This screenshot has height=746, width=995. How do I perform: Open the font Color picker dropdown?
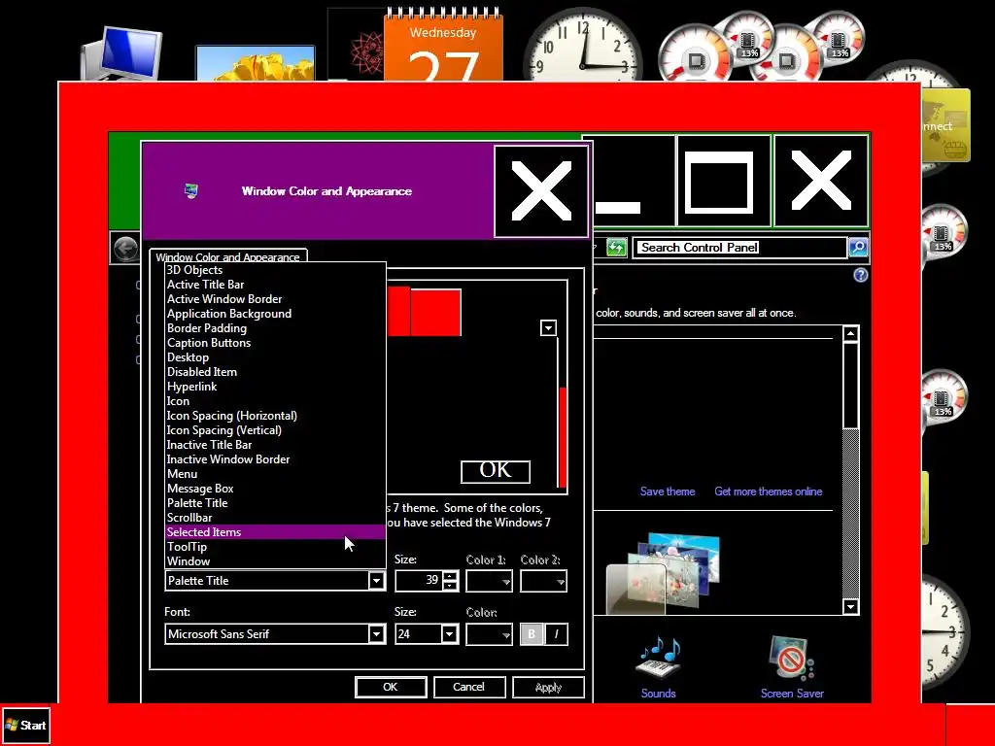[x=490, y=634]
